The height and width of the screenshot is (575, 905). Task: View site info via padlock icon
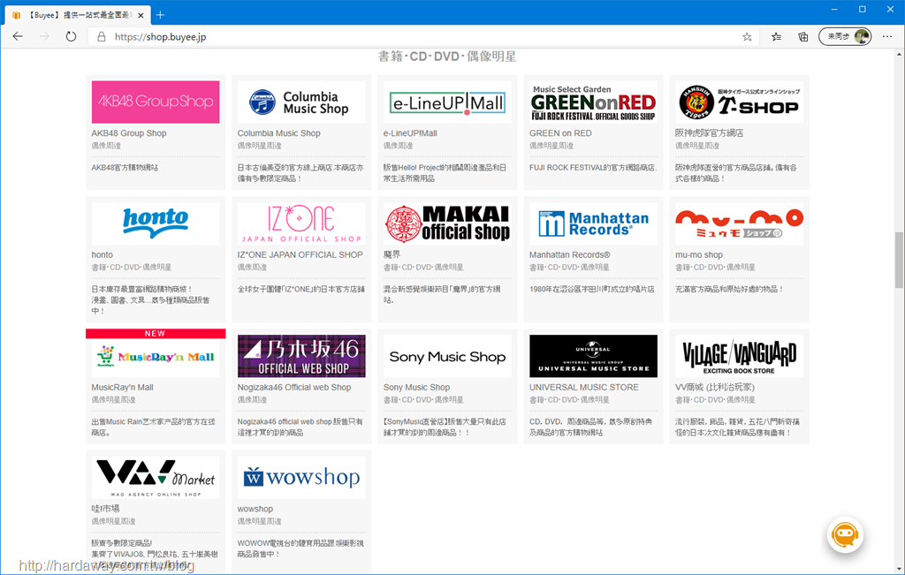[102, 36]
